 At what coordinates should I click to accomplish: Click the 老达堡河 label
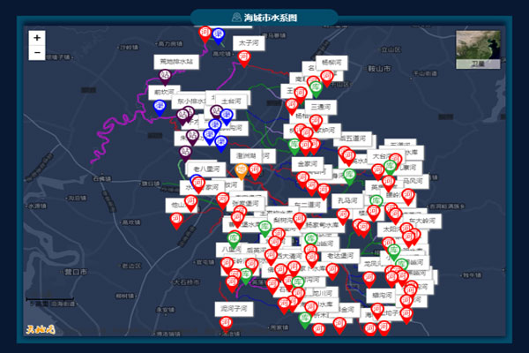tap(340, 256)
